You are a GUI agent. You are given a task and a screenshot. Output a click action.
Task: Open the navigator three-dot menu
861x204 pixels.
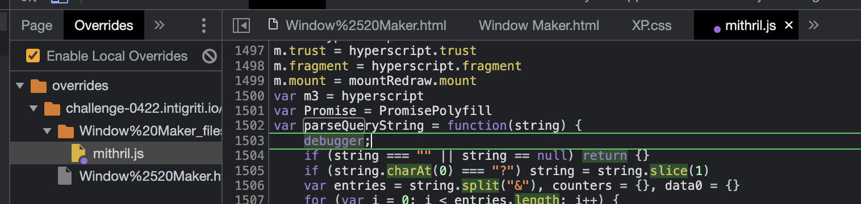click(204, 25)
